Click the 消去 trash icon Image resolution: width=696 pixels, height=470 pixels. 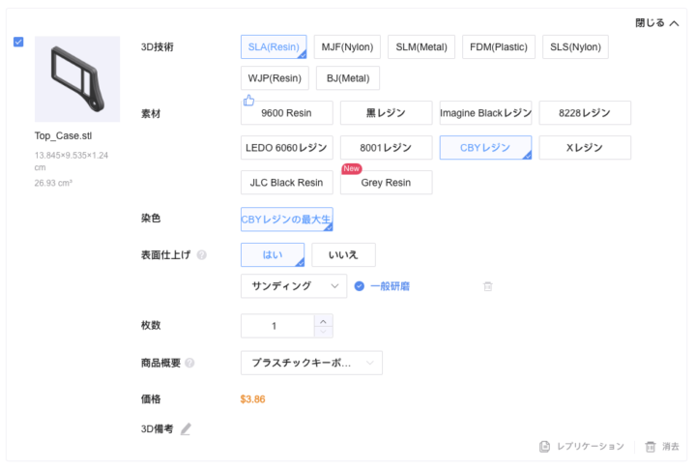[651, 446]
